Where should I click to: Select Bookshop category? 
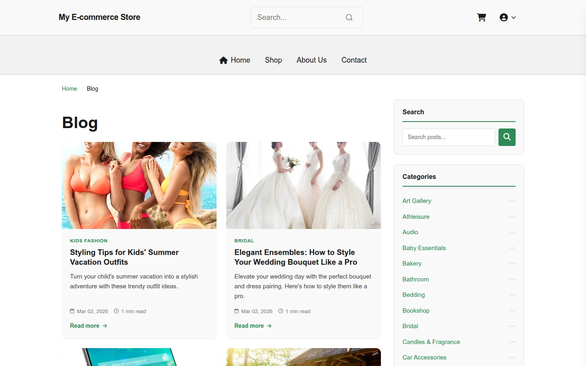coord(416,311)
